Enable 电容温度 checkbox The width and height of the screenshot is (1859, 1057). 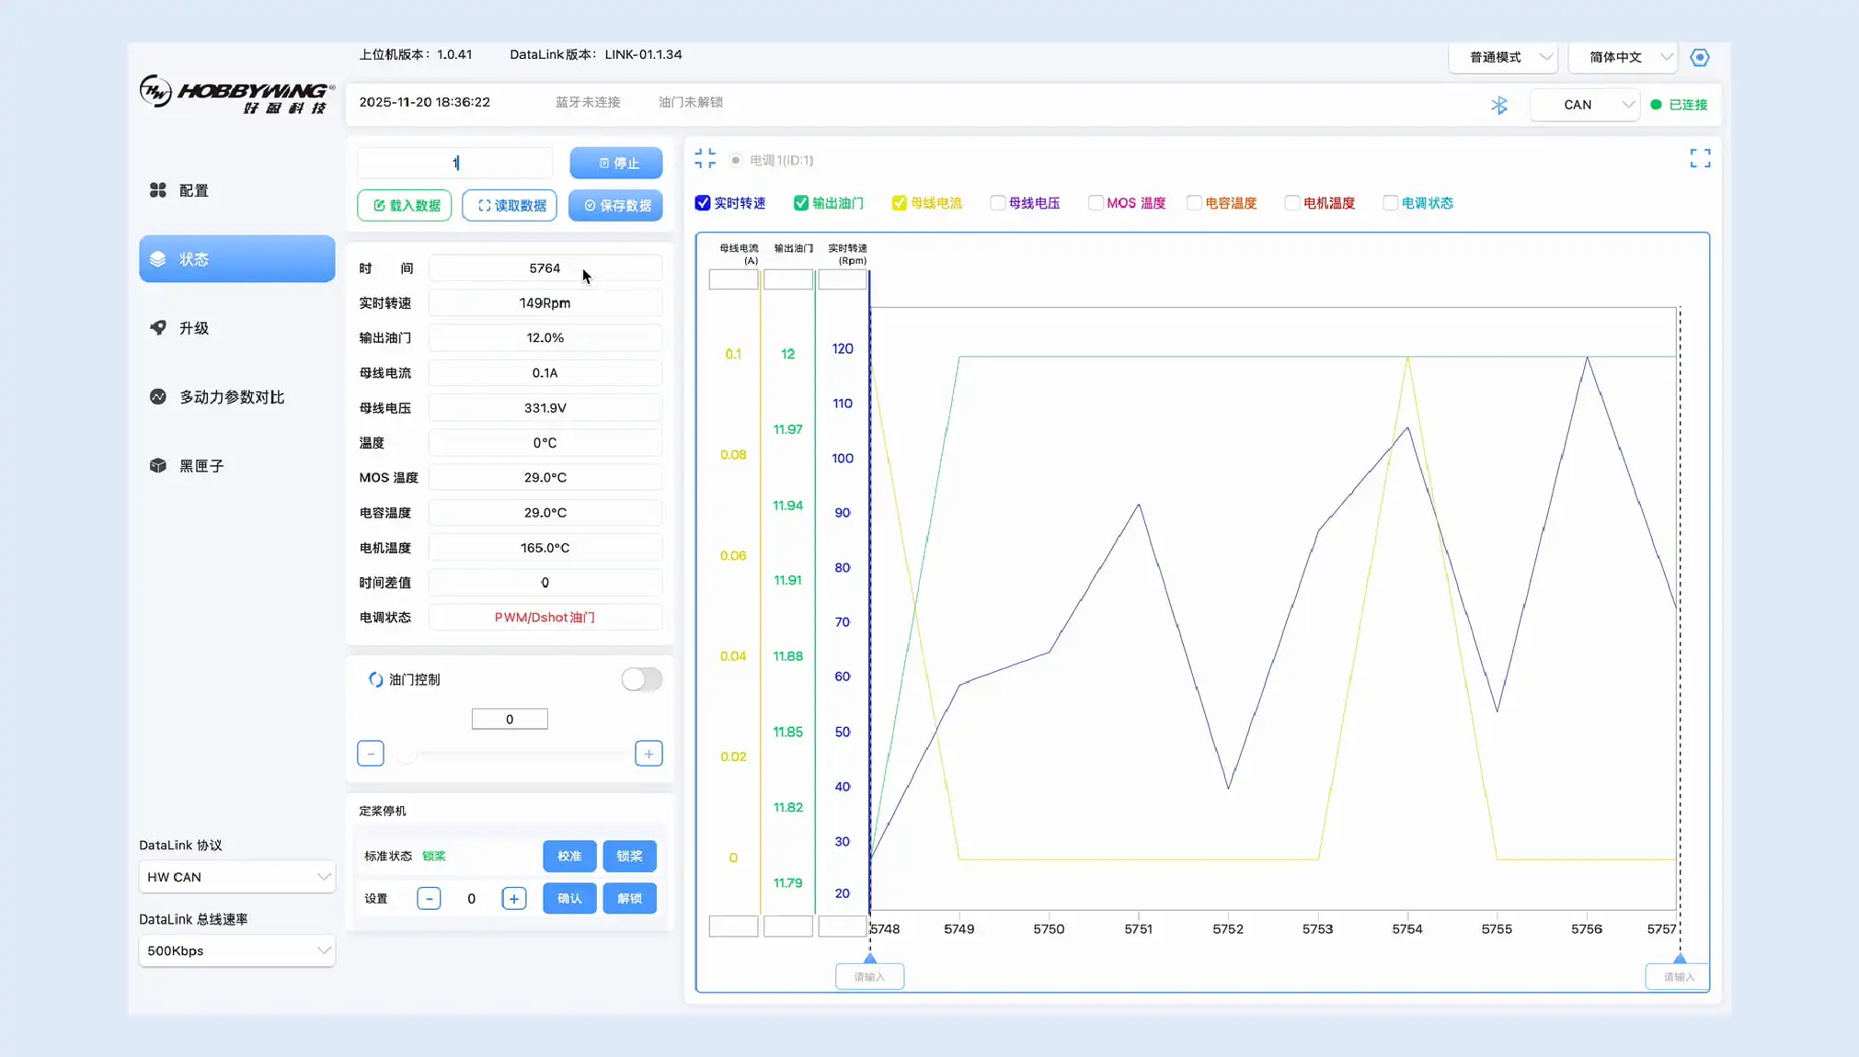(1194, 203)
